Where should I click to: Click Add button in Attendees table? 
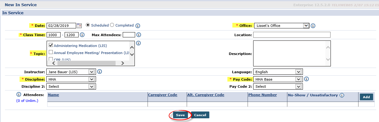click(x=366, y=97)
